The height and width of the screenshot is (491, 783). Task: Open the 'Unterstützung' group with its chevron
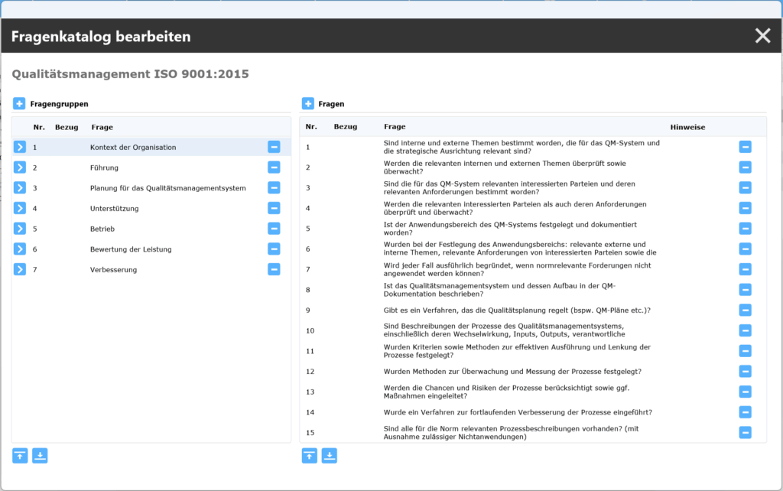tap(20, 208)
